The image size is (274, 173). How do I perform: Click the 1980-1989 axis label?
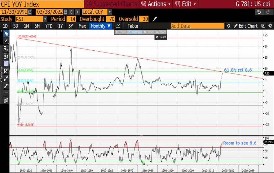[x=147, y=171]
